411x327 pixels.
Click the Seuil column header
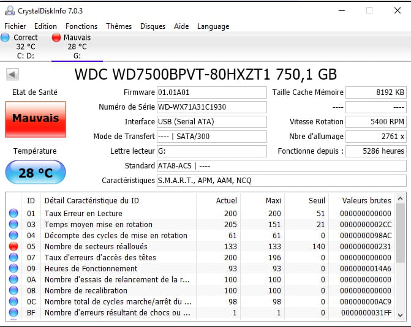click(x=307, y=200)
